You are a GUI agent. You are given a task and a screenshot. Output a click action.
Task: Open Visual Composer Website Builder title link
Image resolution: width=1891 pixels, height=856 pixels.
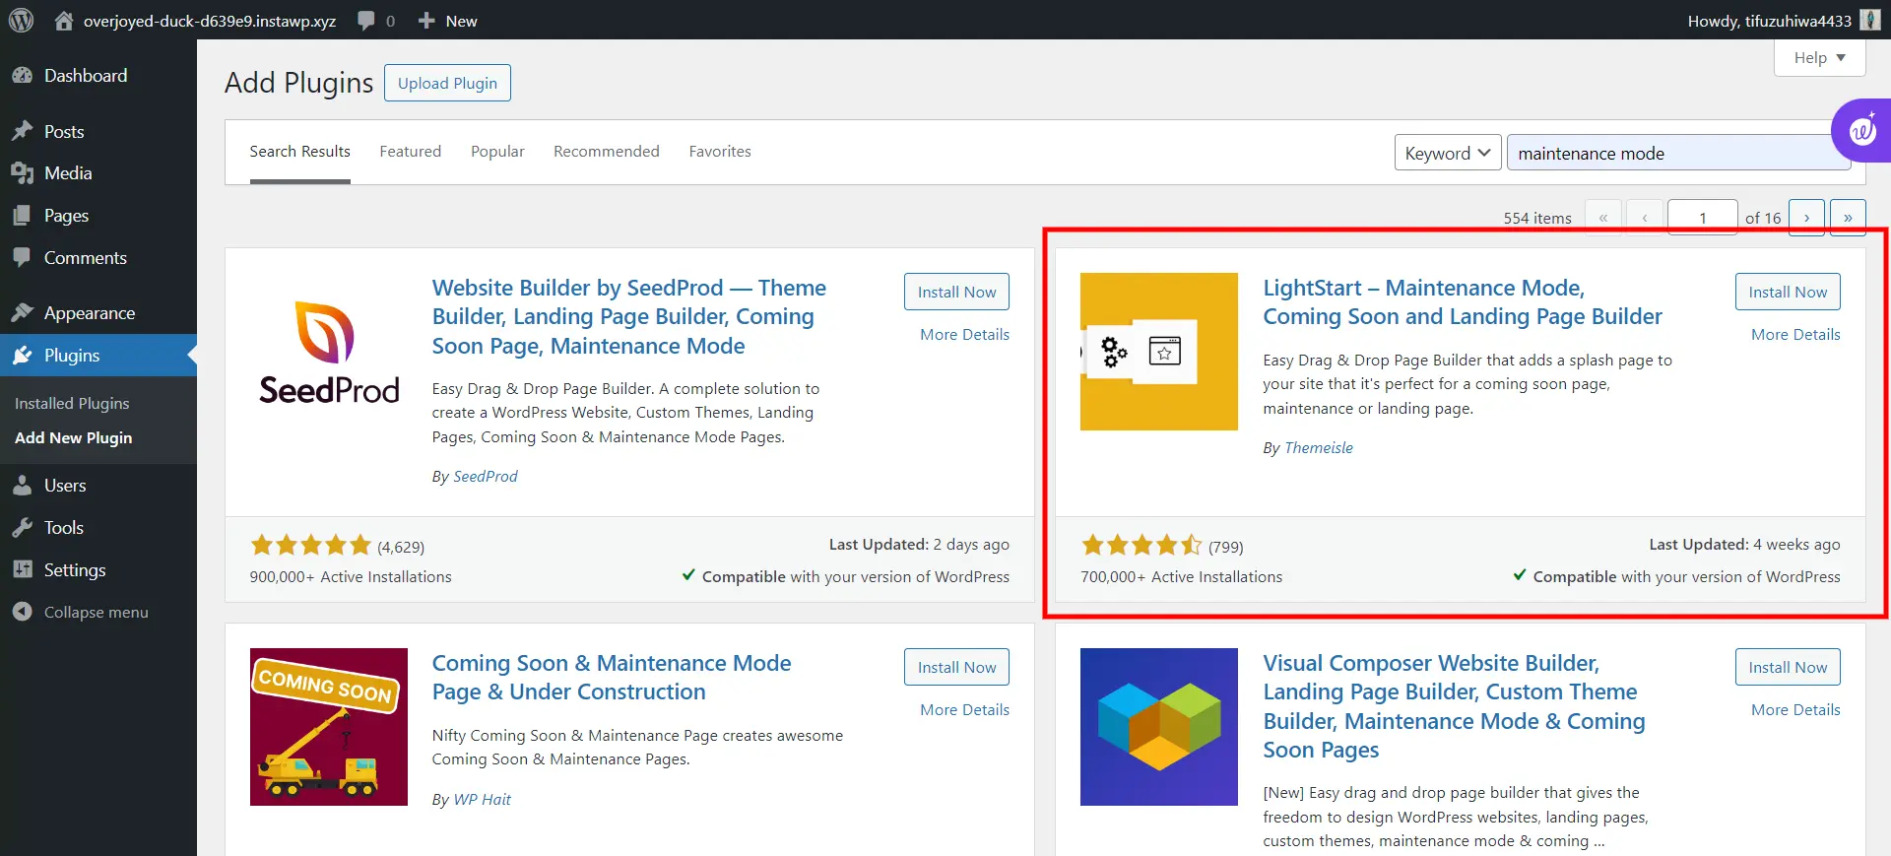click(1454, 706)
